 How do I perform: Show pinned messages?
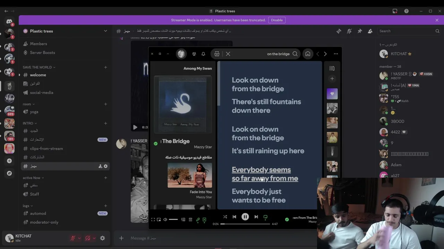pos(360,31)
